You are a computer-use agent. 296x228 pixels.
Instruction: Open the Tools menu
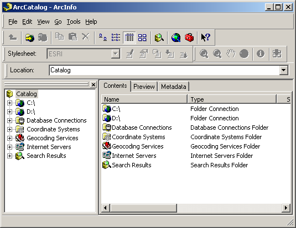click(x=74, y=22)
